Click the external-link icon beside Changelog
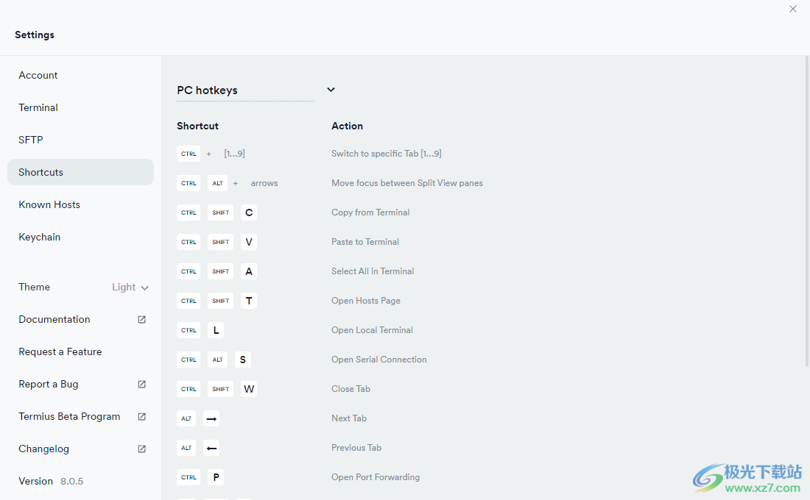810x500 pixels. coord(141,449)
